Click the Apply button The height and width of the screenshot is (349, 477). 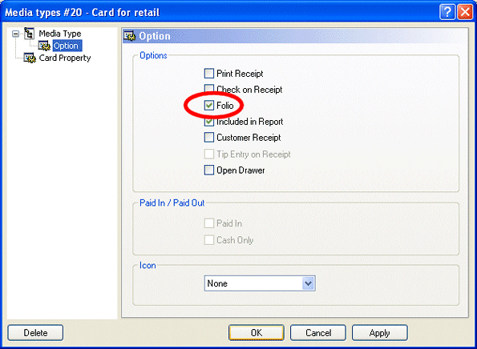point(380,333)
